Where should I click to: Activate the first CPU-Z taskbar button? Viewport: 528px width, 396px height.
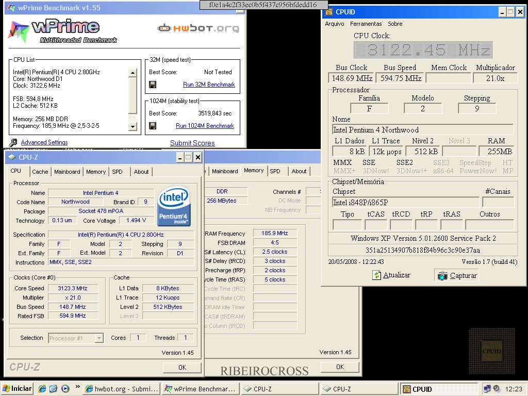pyautogui.click(x=280, y=389)
